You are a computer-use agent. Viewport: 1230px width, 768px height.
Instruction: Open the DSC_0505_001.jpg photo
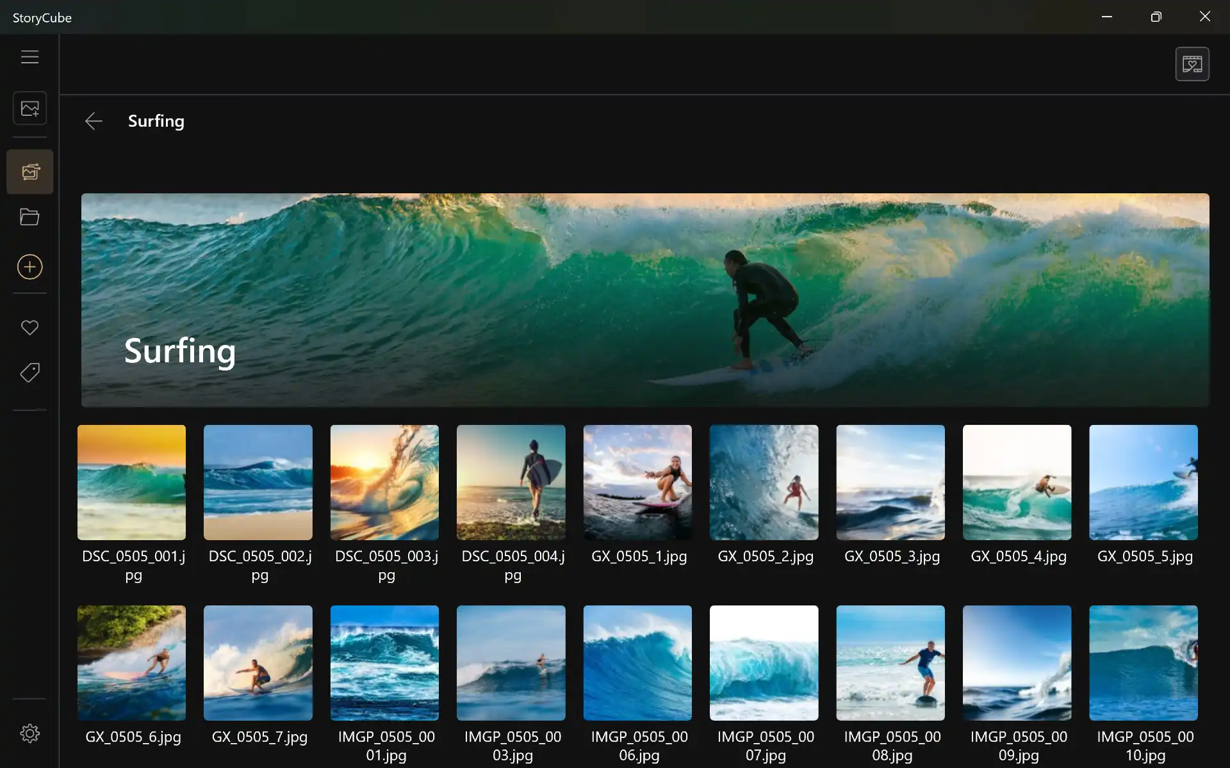pos(131,483)
